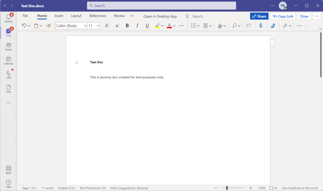Click Text Predictions in the status bar
Screen dimensions: 323x191
click(93, 188)
